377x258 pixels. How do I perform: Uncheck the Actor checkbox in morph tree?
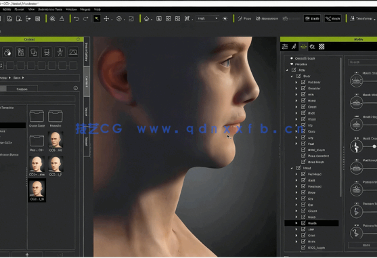point(294,70)
